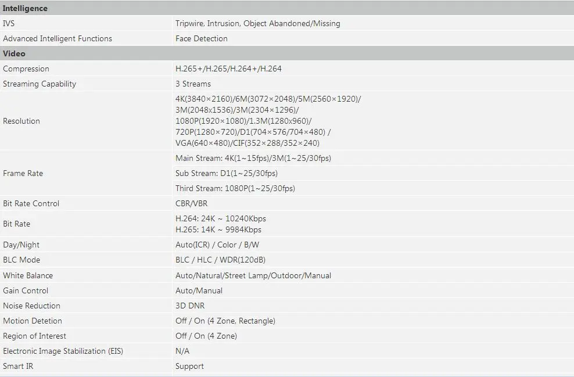Click the 720P(1280×720)/D1 line

(x=253, y=132)
